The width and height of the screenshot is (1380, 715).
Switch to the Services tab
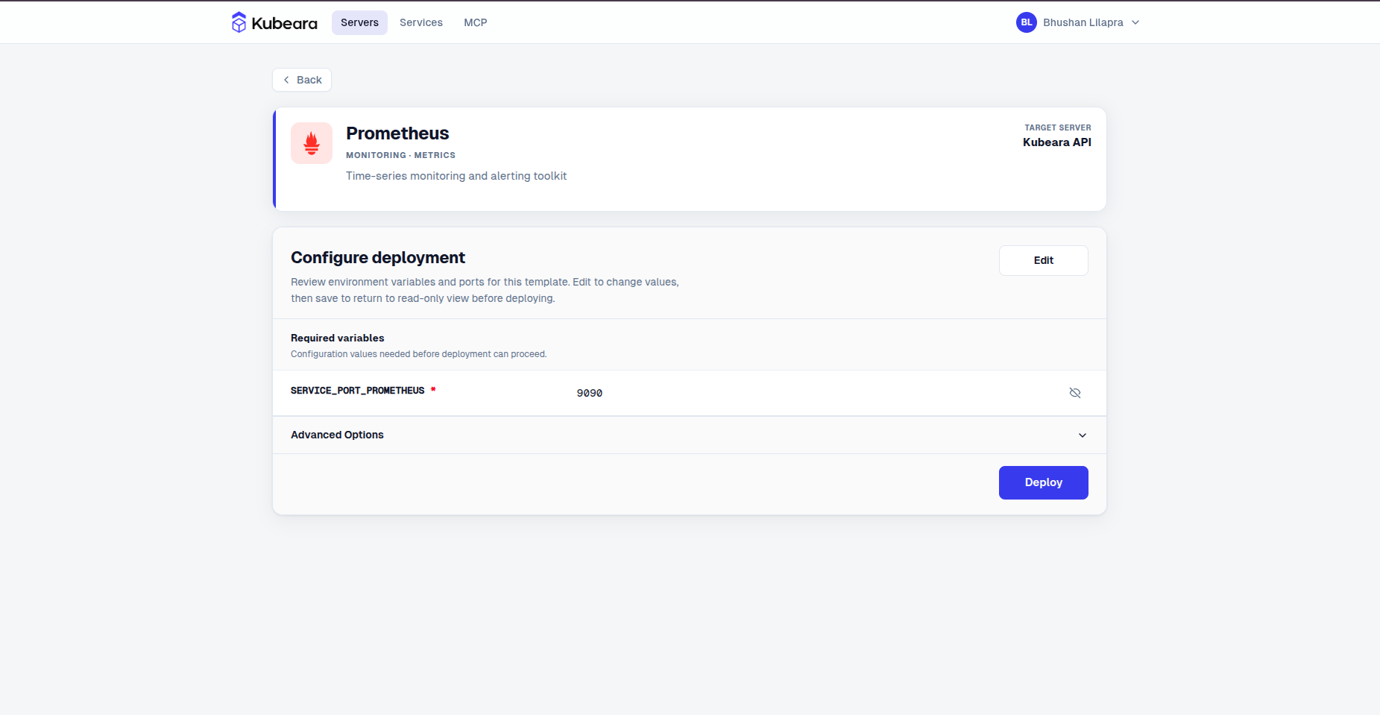(x=421, y=22)
